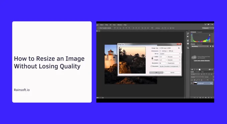Image resolution: width=227 pixels, height=124 pixels.
Task: Open the Select menu
Action: (x=102, y=25)
